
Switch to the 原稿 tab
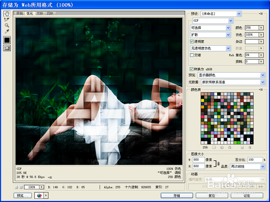tap(20, 13)
